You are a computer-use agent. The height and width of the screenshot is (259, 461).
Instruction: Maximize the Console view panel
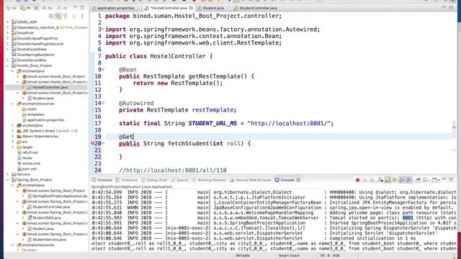coord(452,180)
